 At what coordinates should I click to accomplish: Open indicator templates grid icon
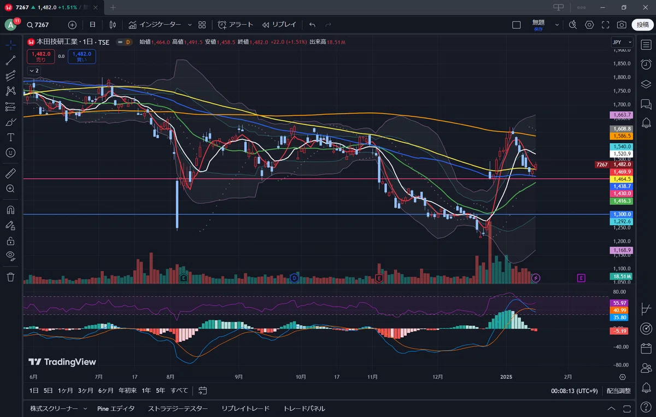[202, 25]
